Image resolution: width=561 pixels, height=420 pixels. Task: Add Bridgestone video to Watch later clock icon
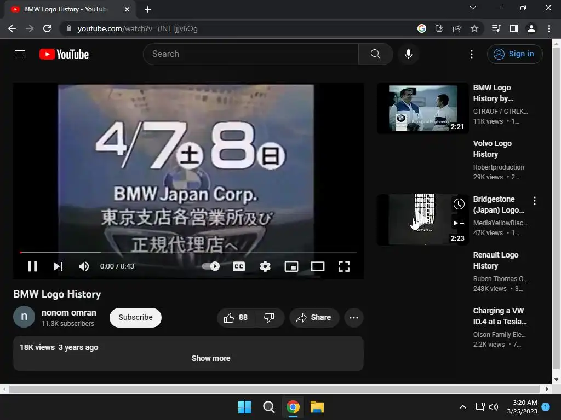(459, 204)
